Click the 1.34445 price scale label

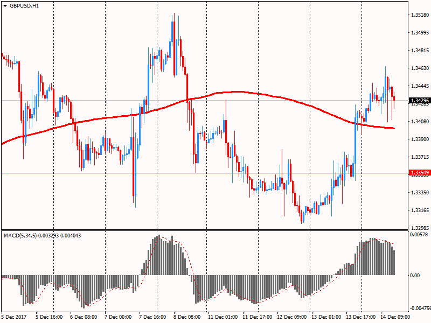coord(420,86)
